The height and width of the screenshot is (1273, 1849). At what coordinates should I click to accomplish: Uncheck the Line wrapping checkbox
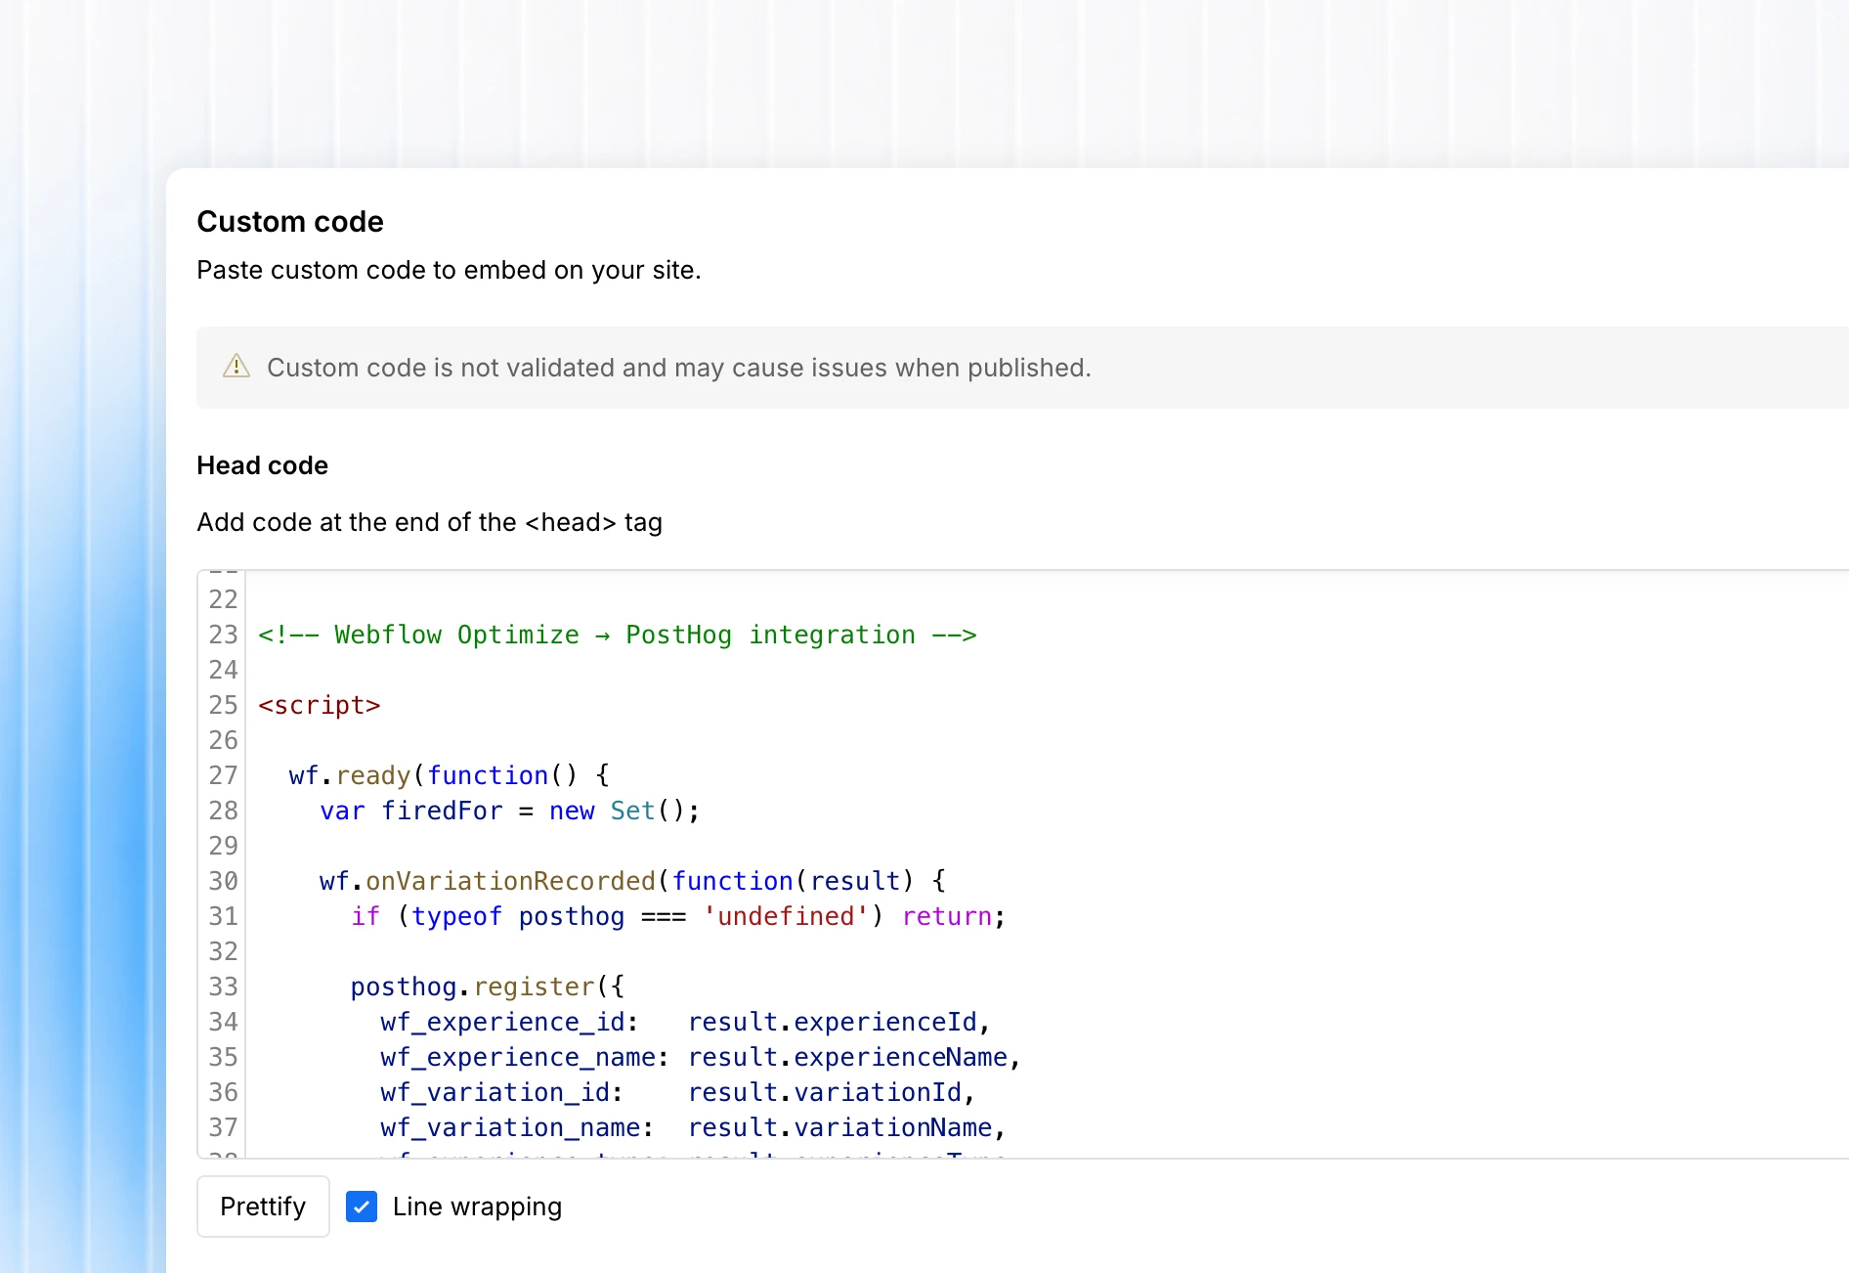point(362,1207)
